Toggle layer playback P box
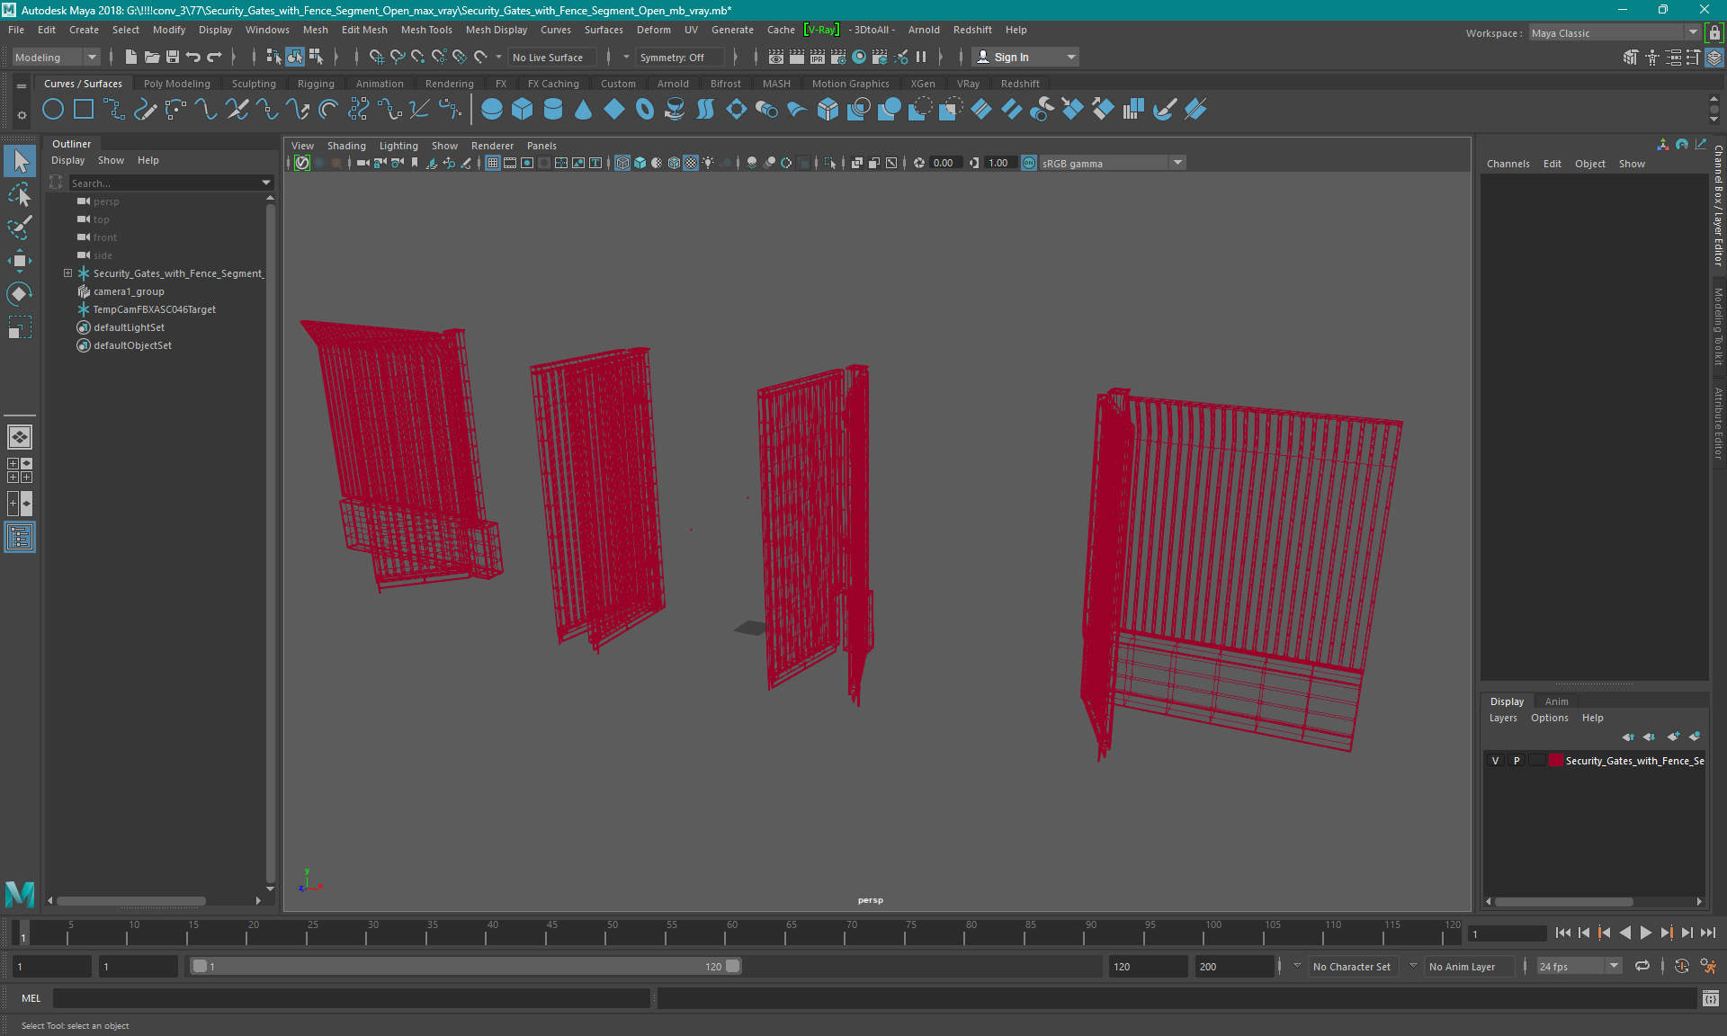This screenshot has width=1727, height=1036. tap(1517, 761)
